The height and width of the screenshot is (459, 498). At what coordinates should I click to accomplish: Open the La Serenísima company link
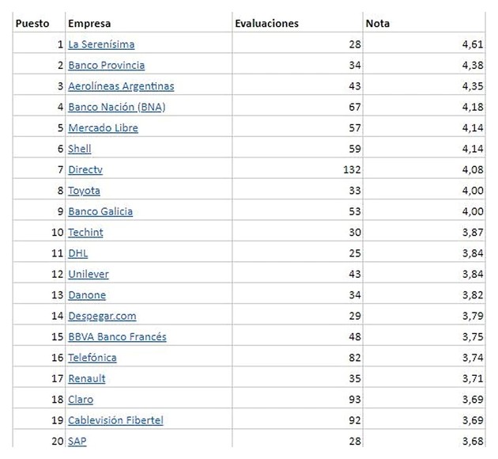pyautogui.click(x=101, y=44)
